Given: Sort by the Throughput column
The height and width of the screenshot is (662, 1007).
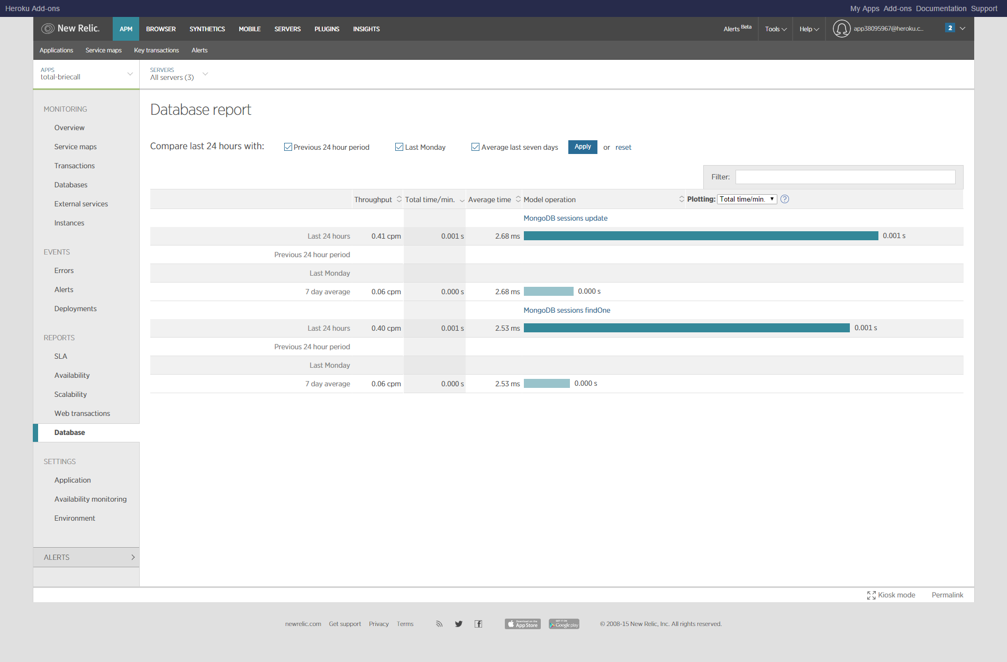Looking at the screenshot, I should 378,199.
